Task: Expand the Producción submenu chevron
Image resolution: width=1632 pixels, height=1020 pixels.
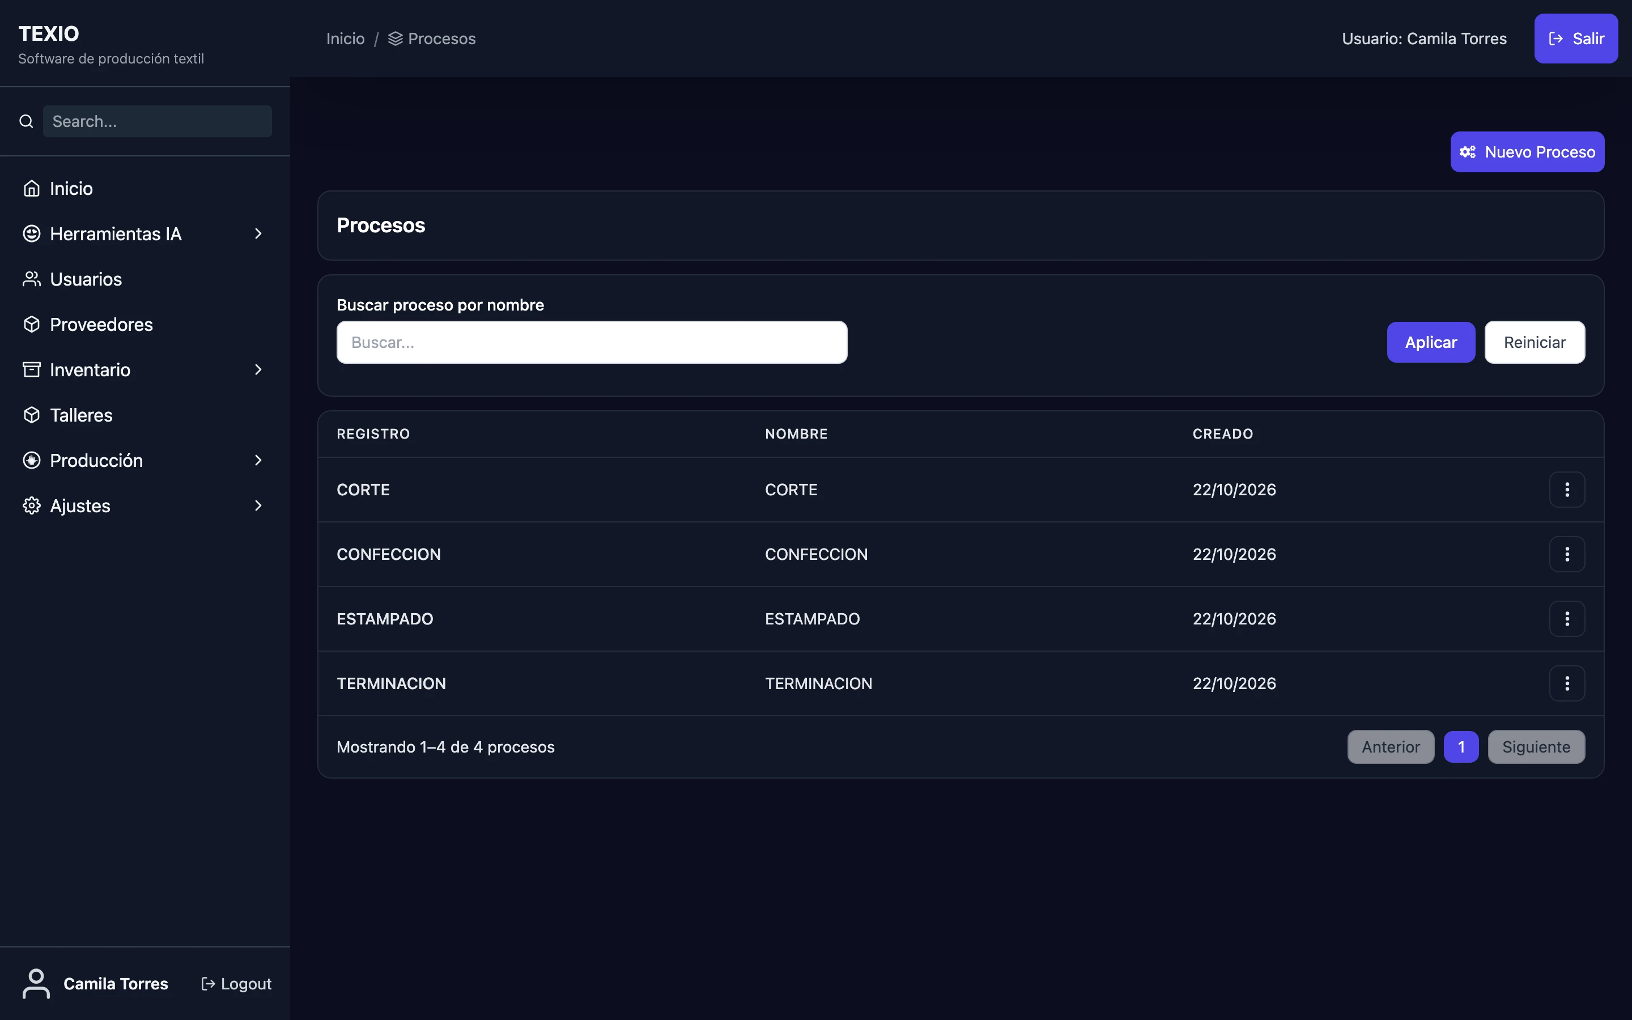Action: 258,460
